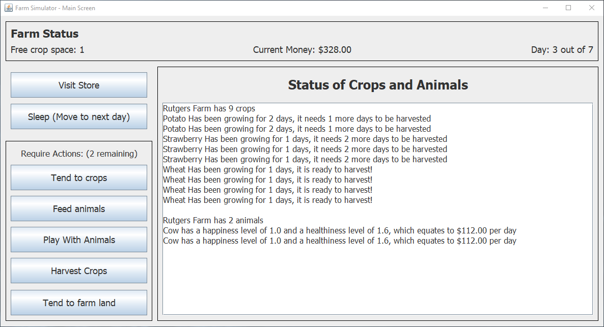This screenshot has width=604, height=327.
Task: Select the Feed animals action
Action: click(x=79, y=209)
